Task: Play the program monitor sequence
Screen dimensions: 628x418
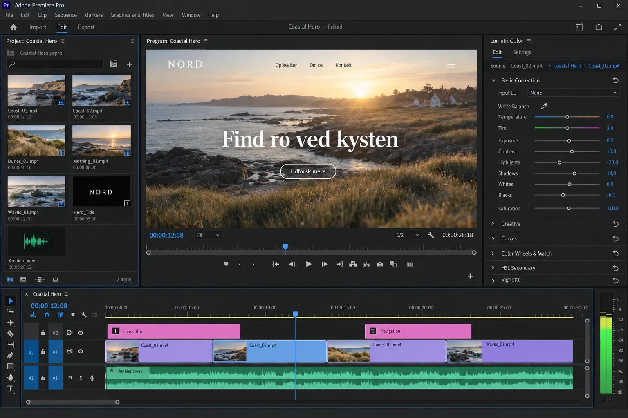Action: [309, 265]
